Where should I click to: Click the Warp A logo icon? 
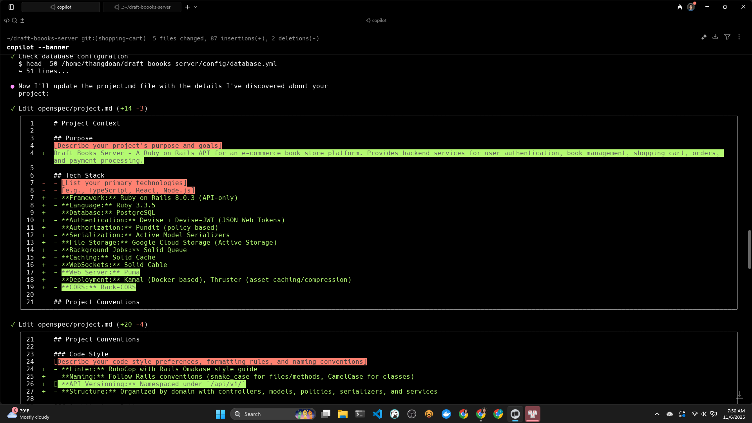[680, 7]
